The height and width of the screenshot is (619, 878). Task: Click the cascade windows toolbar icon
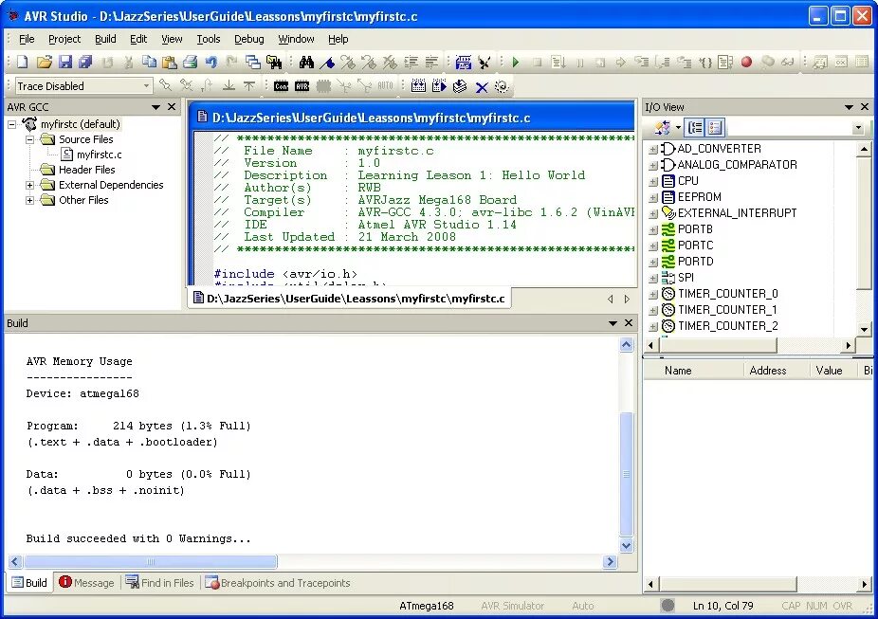tap(253, 63)
